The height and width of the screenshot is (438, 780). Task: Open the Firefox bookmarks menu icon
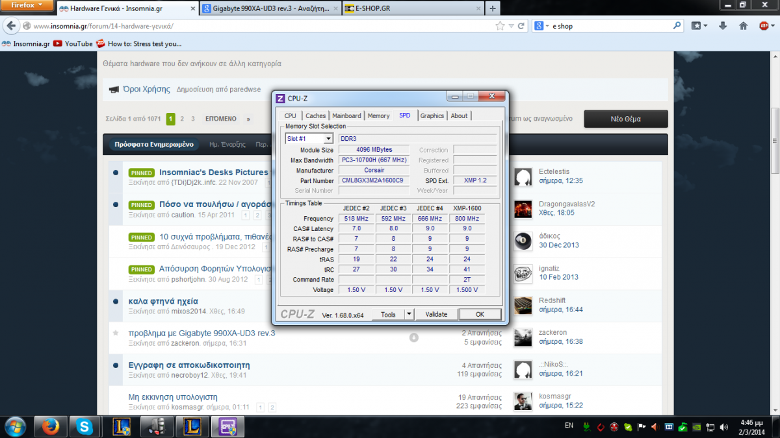click(699, 26)
